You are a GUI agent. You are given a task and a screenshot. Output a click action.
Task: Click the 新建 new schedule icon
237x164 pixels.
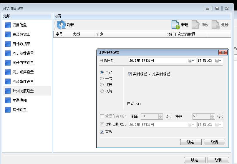click(175, 25)
